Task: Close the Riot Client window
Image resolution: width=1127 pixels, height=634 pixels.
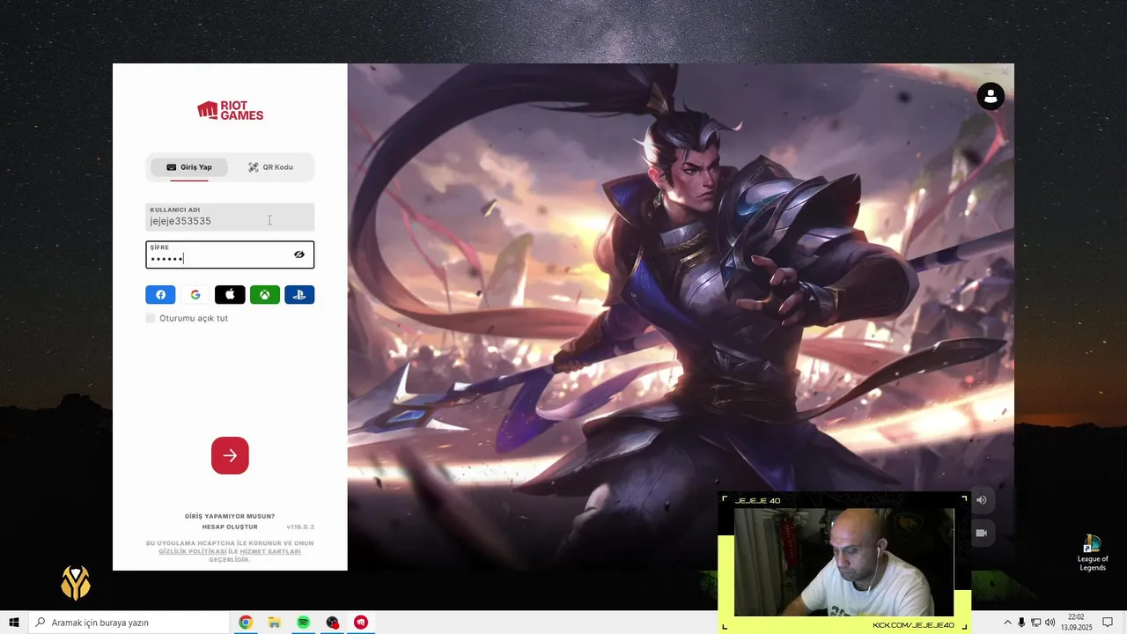Action: 1004,71
